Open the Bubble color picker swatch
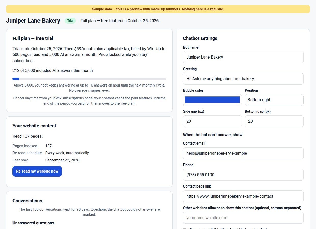This screenshot has width=316, height=229. pyautogui.click(x=212, y=100)
